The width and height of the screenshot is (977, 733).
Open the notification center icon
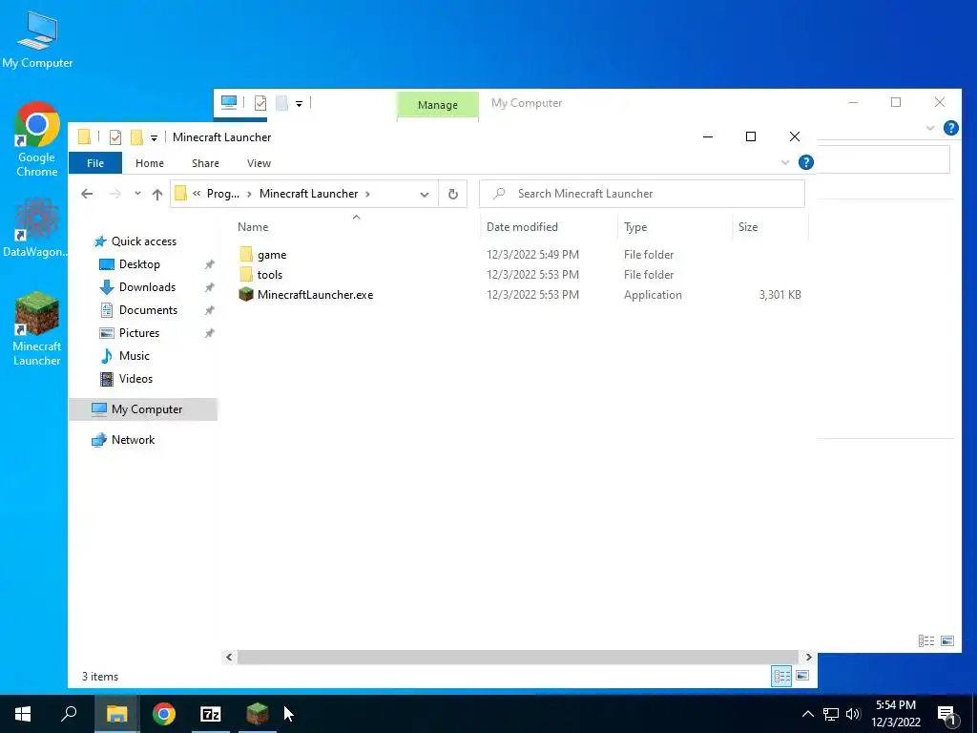[x=947, y=714]
